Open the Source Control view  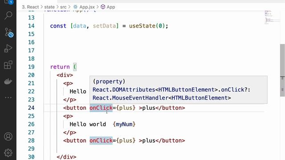8,32
